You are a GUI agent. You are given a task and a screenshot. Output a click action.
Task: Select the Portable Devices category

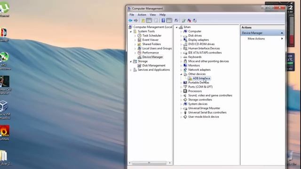(198, 83)
